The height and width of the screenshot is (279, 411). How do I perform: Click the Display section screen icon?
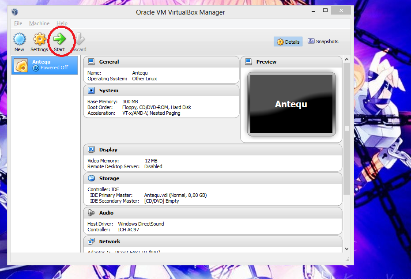(x=91, y=150)
